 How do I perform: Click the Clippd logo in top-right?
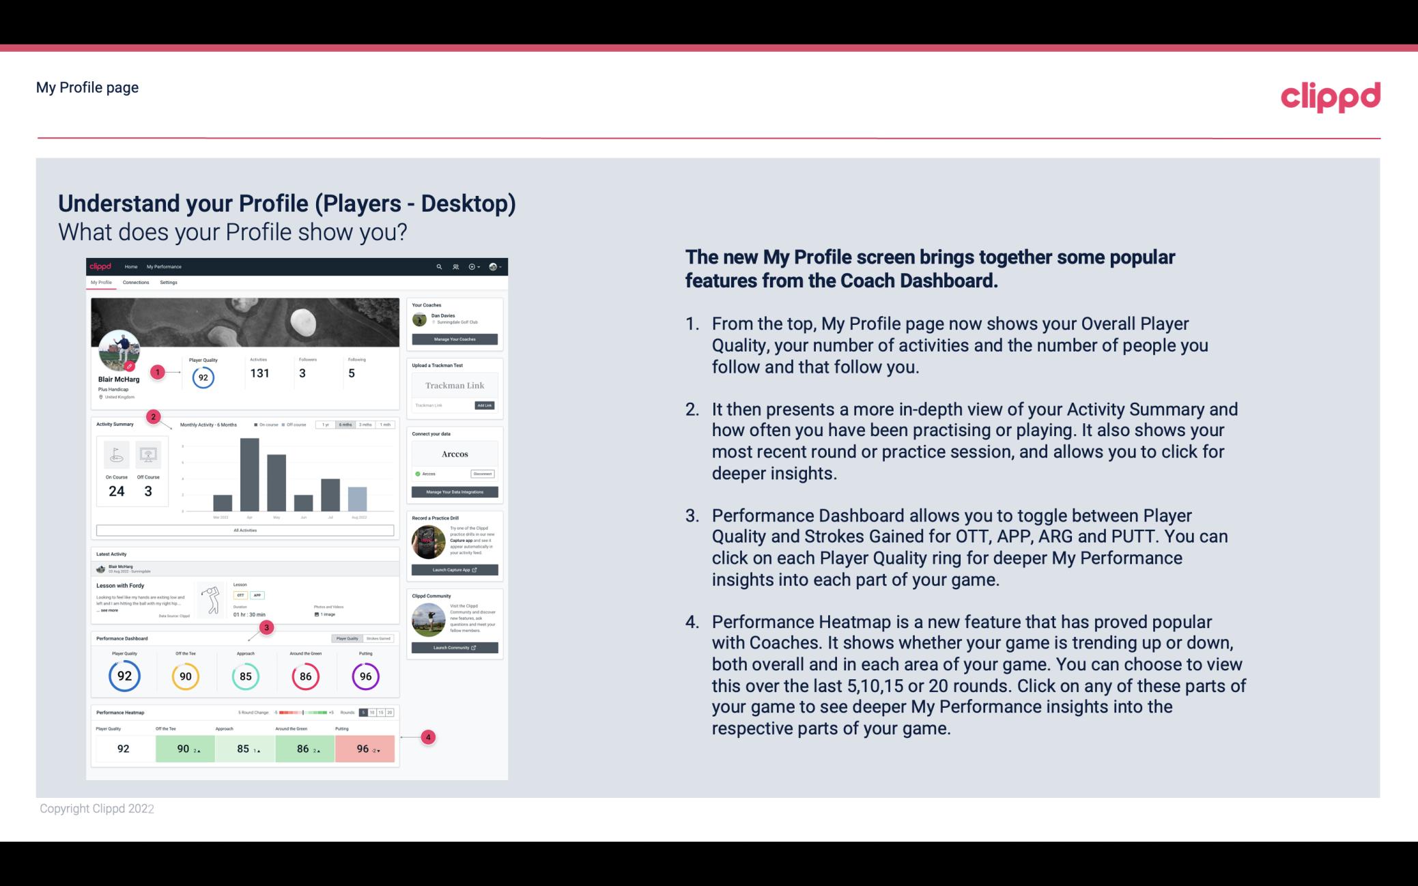click(x=1330, y=95)
